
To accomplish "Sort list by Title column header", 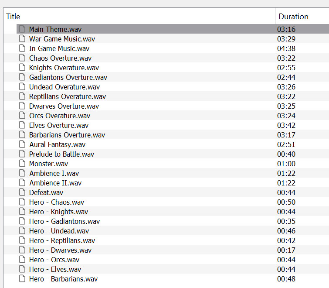I will coord(13,17).
